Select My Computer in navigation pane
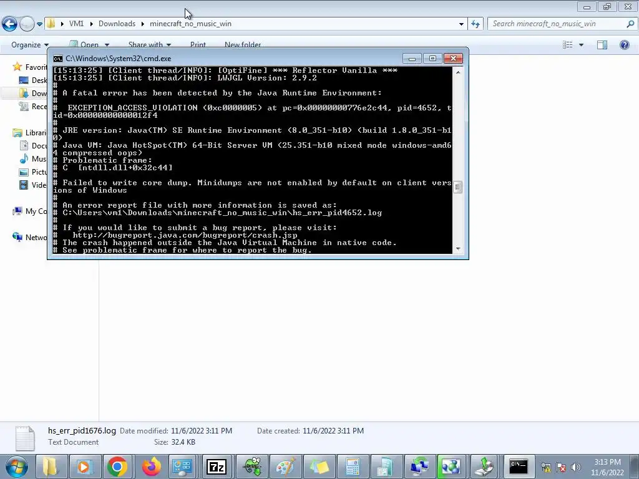This screenshot has height=479, width=639. (x=31, y=211)
